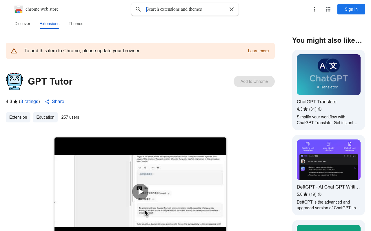Viewport: 371px width, 231px height.
Task: Click the star icon beside 4.3 rating of GPT Tutor
Action: [15, 102]
